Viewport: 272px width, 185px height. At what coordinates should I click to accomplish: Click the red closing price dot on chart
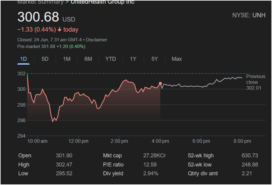(x=160, y=84)
